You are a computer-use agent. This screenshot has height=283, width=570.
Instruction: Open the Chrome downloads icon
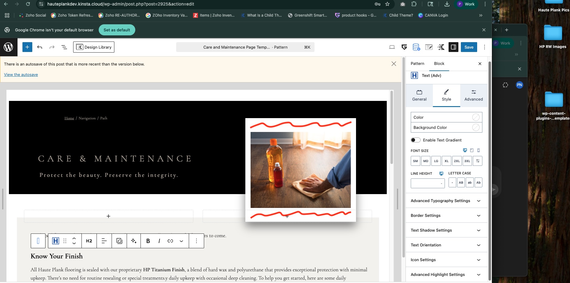coord(447,4)
